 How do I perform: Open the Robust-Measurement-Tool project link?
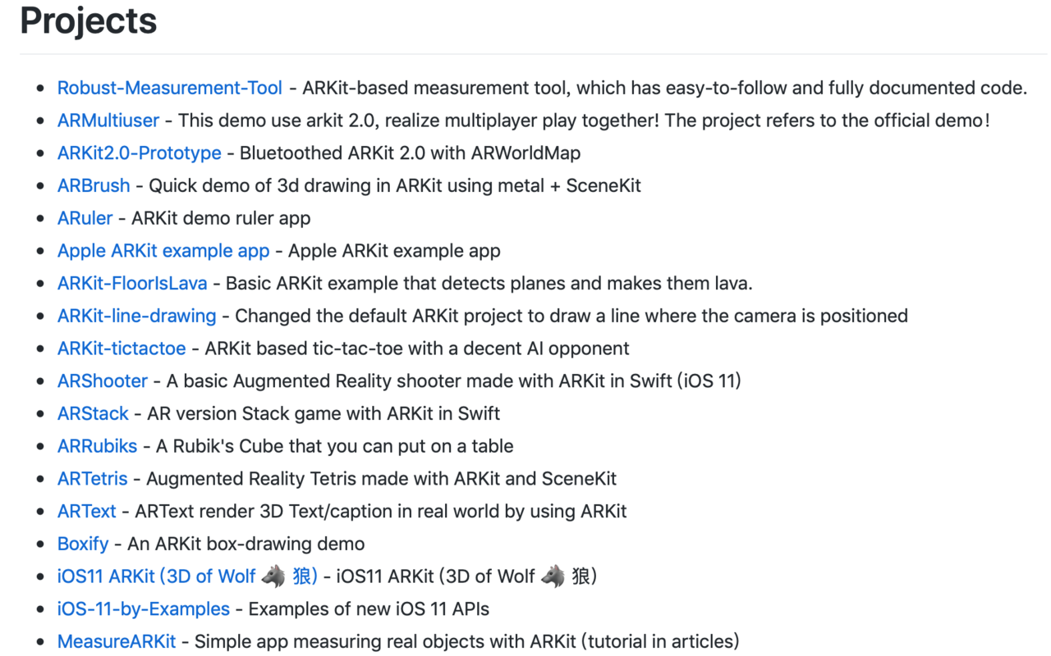coord(170,88)
